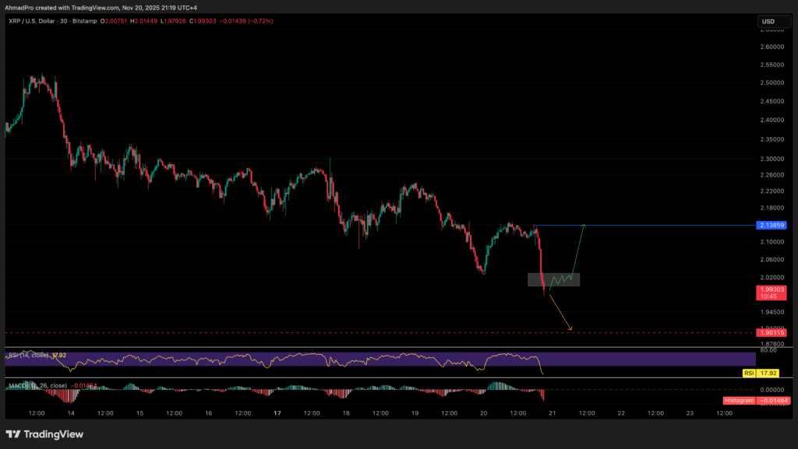
Task: Click the purple RSI band area
Action: coord(234,359)
